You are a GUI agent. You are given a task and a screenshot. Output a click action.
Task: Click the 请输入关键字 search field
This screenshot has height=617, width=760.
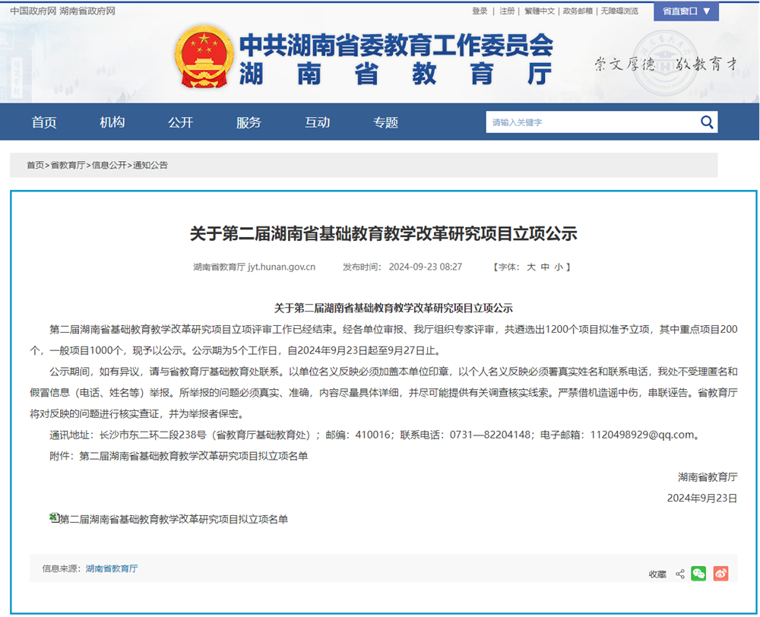point(589,122)
